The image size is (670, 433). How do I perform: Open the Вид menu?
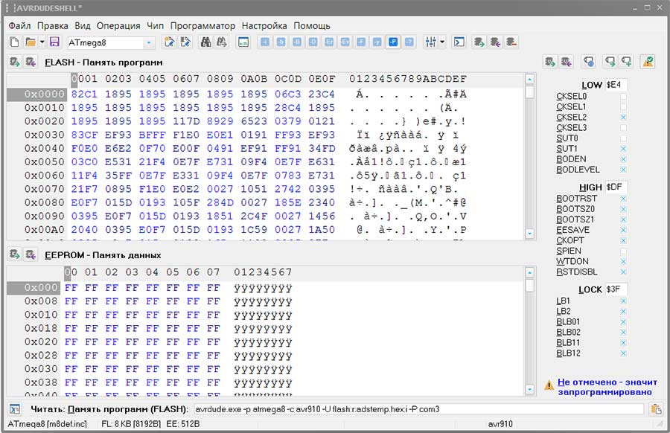coord(83,25)
